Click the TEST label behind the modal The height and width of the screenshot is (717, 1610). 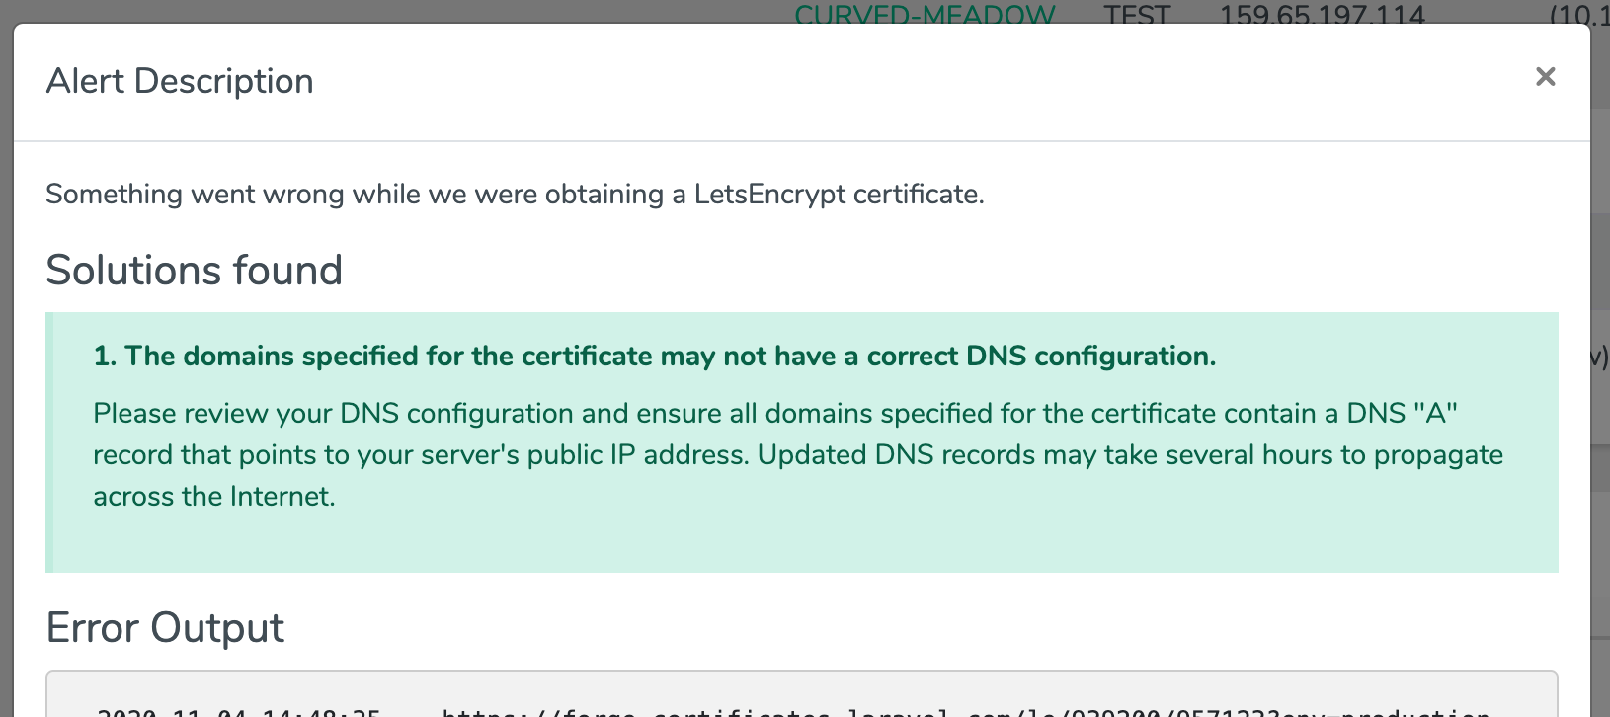click(1136, 14)
